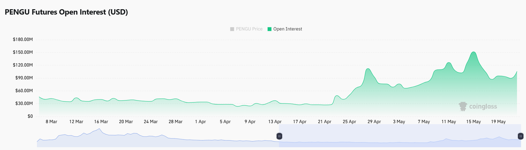Grab the right range slider handle
Viewport: 526px width, 150px height.
coord(521,136)
